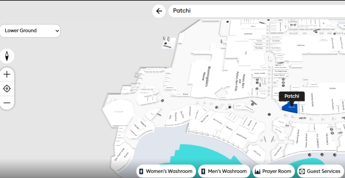This screenshot has height=178, width=345.
Task: Select the Eataly store
Action: (333, 88)
